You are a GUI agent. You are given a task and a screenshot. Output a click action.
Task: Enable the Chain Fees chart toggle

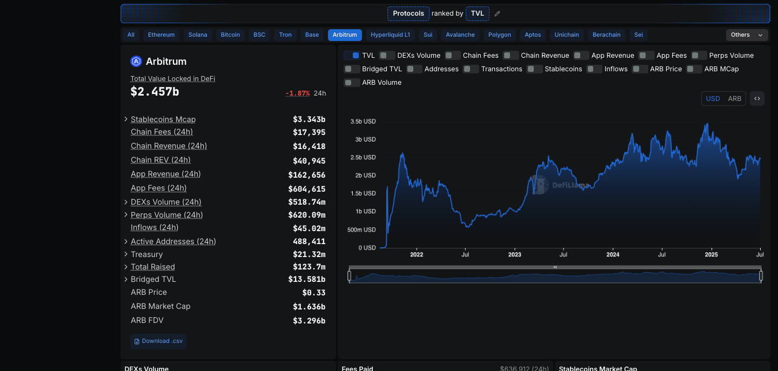(x=453, y=56)
